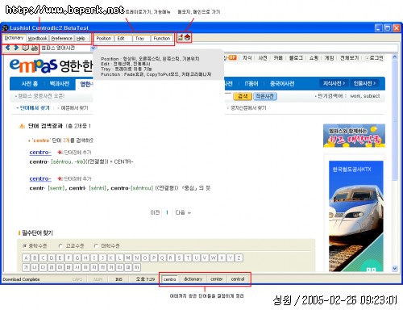Open the 지식사전 link in blue bar

(x=334, y=83)
